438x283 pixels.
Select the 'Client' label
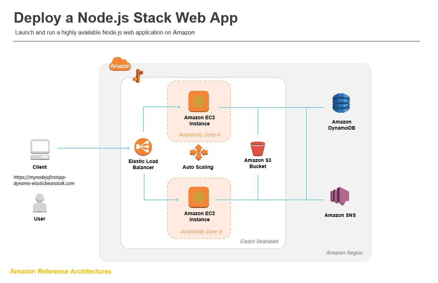[x=40, y=167]
